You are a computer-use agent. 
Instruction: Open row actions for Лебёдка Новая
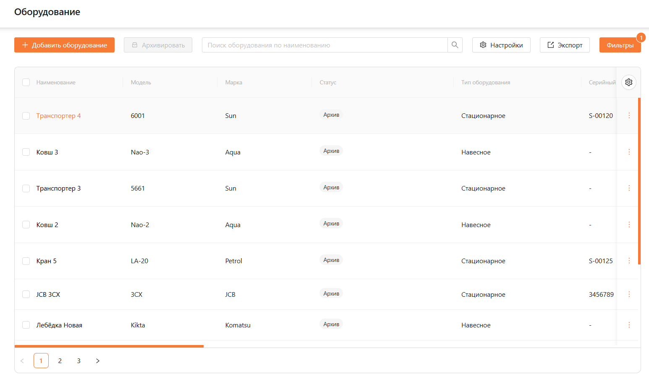[x=629, y=325]
